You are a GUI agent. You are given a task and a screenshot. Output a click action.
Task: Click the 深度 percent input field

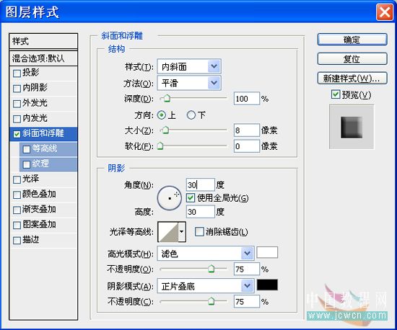[247, 99]
